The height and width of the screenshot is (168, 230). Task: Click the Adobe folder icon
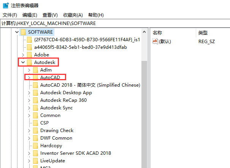point(30,55)
